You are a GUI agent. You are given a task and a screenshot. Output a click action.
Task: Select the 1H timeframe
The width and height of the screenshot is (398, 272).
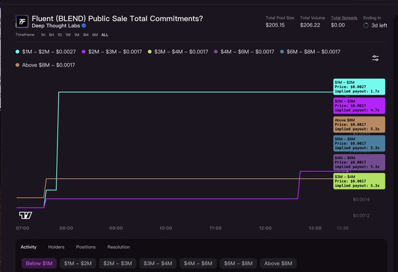pyautogui.click(x=43, y=35)
